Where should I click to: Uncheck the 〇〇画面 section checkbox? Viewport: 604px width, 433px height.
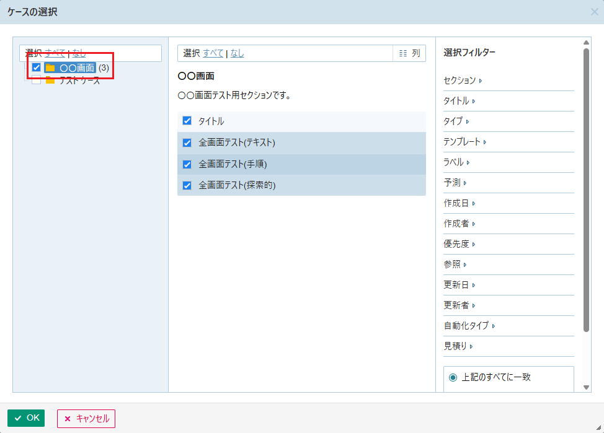(x=36, y=68)
